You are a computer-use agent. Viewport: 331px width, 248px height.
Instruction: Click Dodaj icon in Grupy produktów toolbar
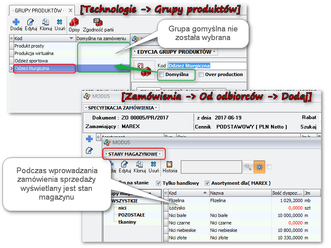point(16,24)
